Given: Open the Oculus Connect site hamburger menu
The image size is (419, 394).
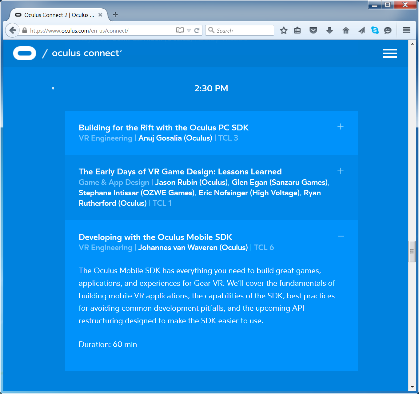Looking at the screenshot, I should click(389, 53).
